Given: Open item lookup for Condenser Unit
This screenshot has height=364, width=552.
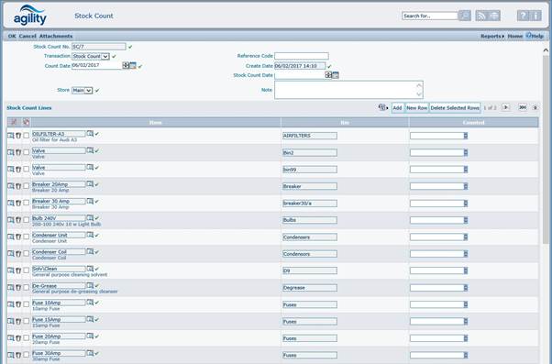Looking at the screenshot, I should (x=90, y=235).
